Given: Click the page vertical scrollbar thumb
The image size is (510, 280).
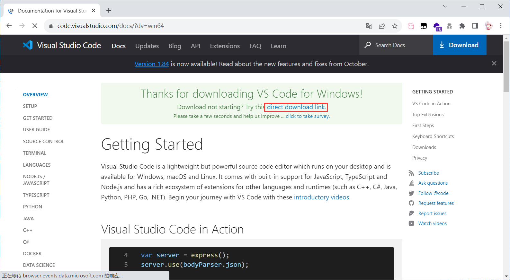Looking at the screenshot, I should point(506,66).
